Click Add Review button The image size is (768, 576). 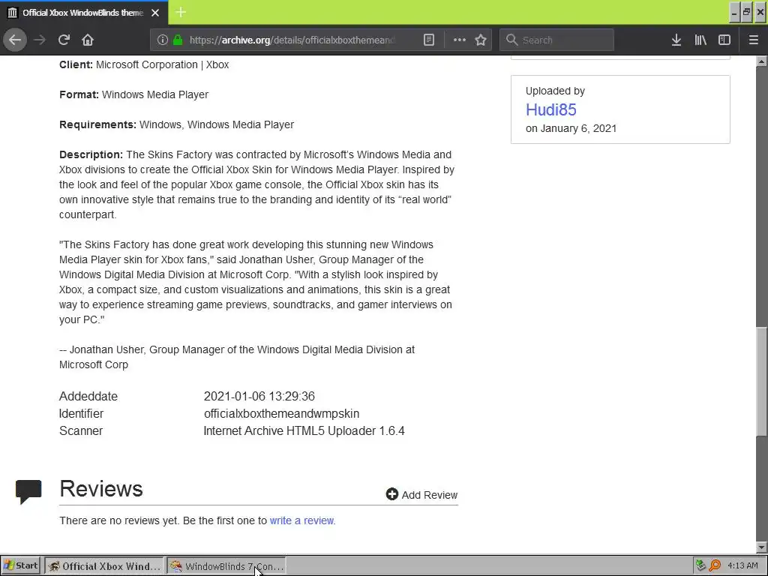[421, 495]
